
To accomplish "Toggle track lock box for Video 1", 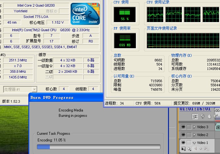I will click(189, 143).
